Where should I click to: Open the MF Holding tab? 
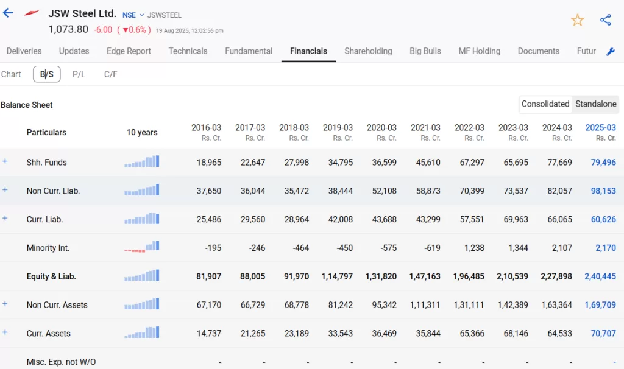tap(479, 51)
